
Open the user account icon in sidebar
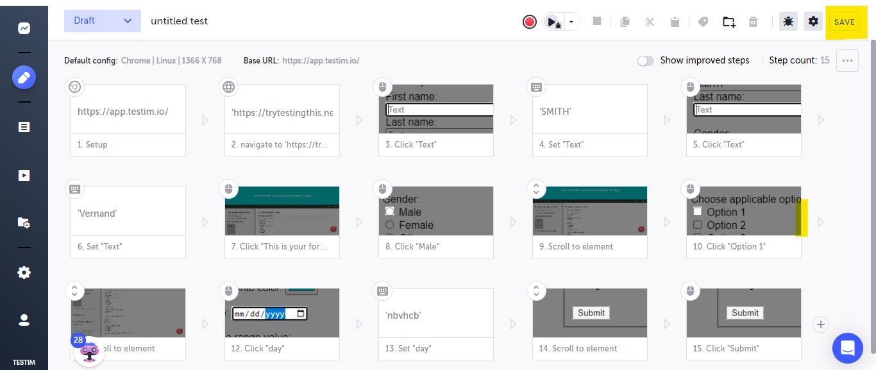[x=24, y=320]
